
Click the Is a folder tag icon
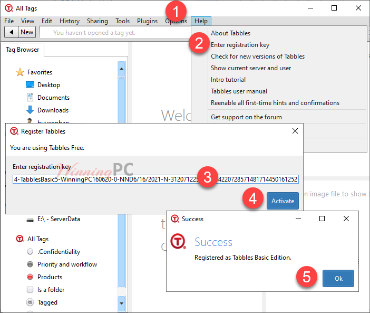coord(30,289)
